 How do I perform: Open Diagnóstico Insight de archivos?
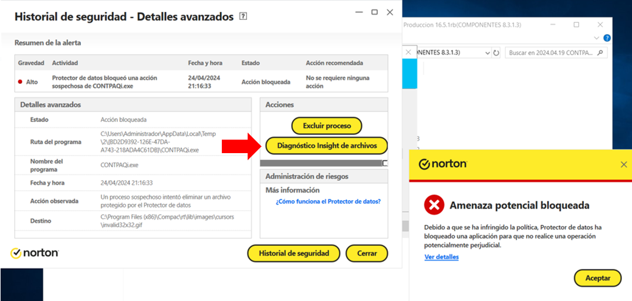[x=327, y=146]
